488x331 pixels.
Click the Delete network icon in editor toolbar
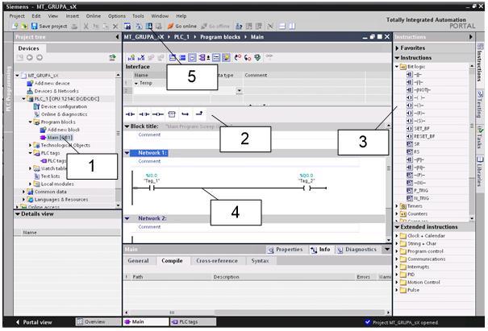point(141,57)
